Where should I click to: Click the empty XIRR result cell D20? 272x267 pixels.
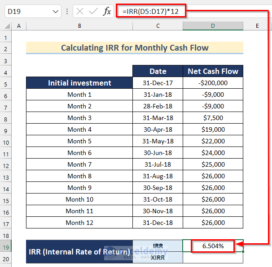coord(213,258)
